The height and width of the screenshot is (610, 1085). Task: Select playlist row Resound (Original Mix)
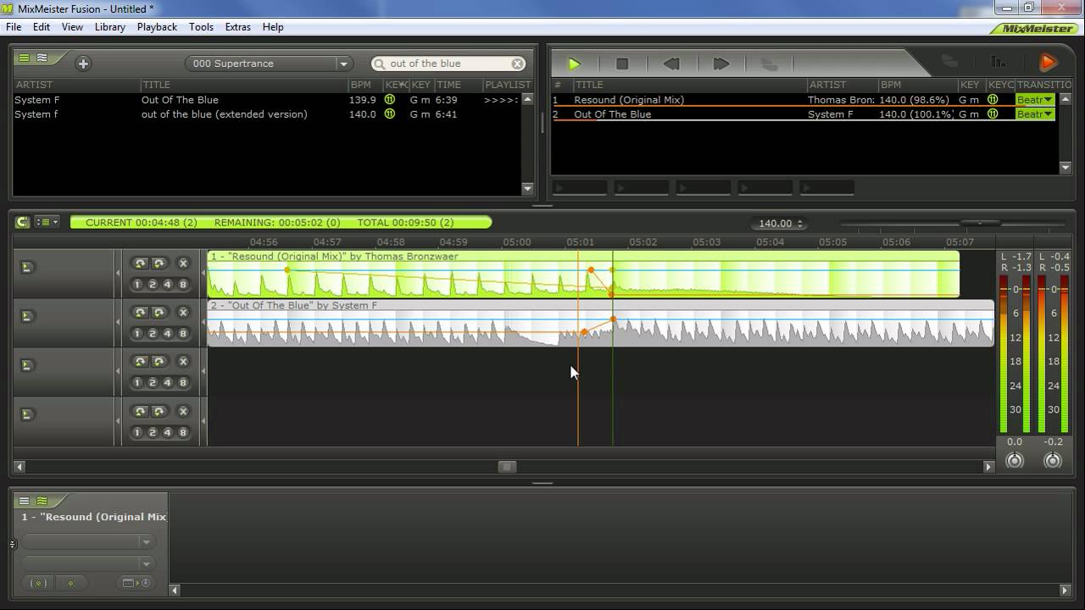pos(804,100)
